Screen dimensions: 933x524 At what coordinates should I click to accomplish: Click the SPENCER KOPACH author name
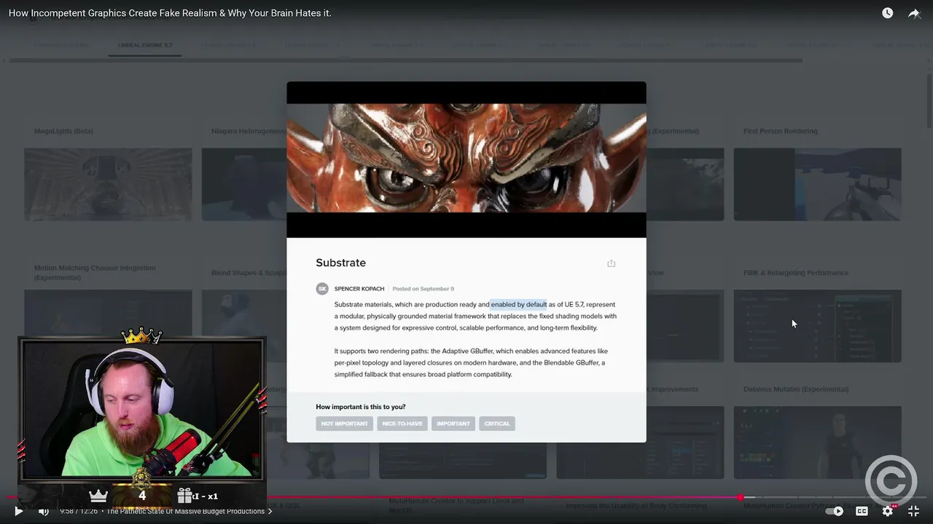[x=359, y=289]
